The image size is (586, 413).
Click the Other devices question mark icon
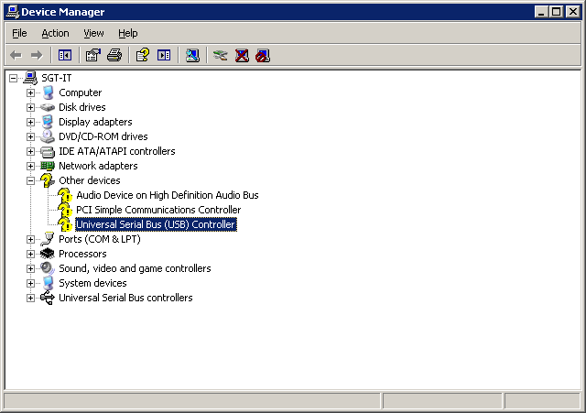click(48, 180)
